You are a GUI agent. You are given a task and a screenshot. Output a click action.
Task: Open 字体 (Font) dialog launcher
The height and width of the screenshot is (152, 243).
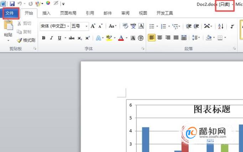(x=143, y=49)
